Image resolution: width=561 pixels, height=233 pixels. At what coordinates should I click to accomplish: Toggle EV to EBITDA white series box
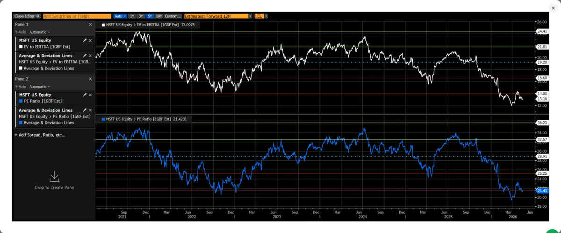pyautogui.click(x=21, y=47)
